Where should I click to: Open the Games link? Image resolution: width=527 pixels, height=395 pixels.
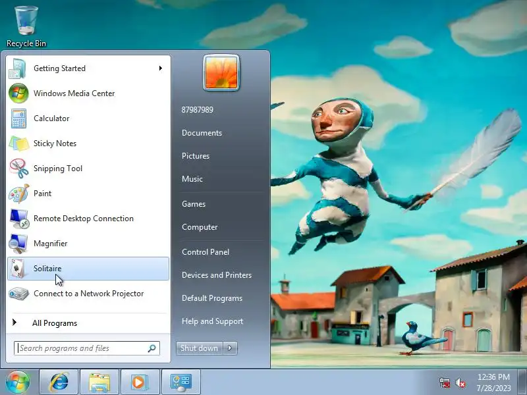click(x=193, y=204)
